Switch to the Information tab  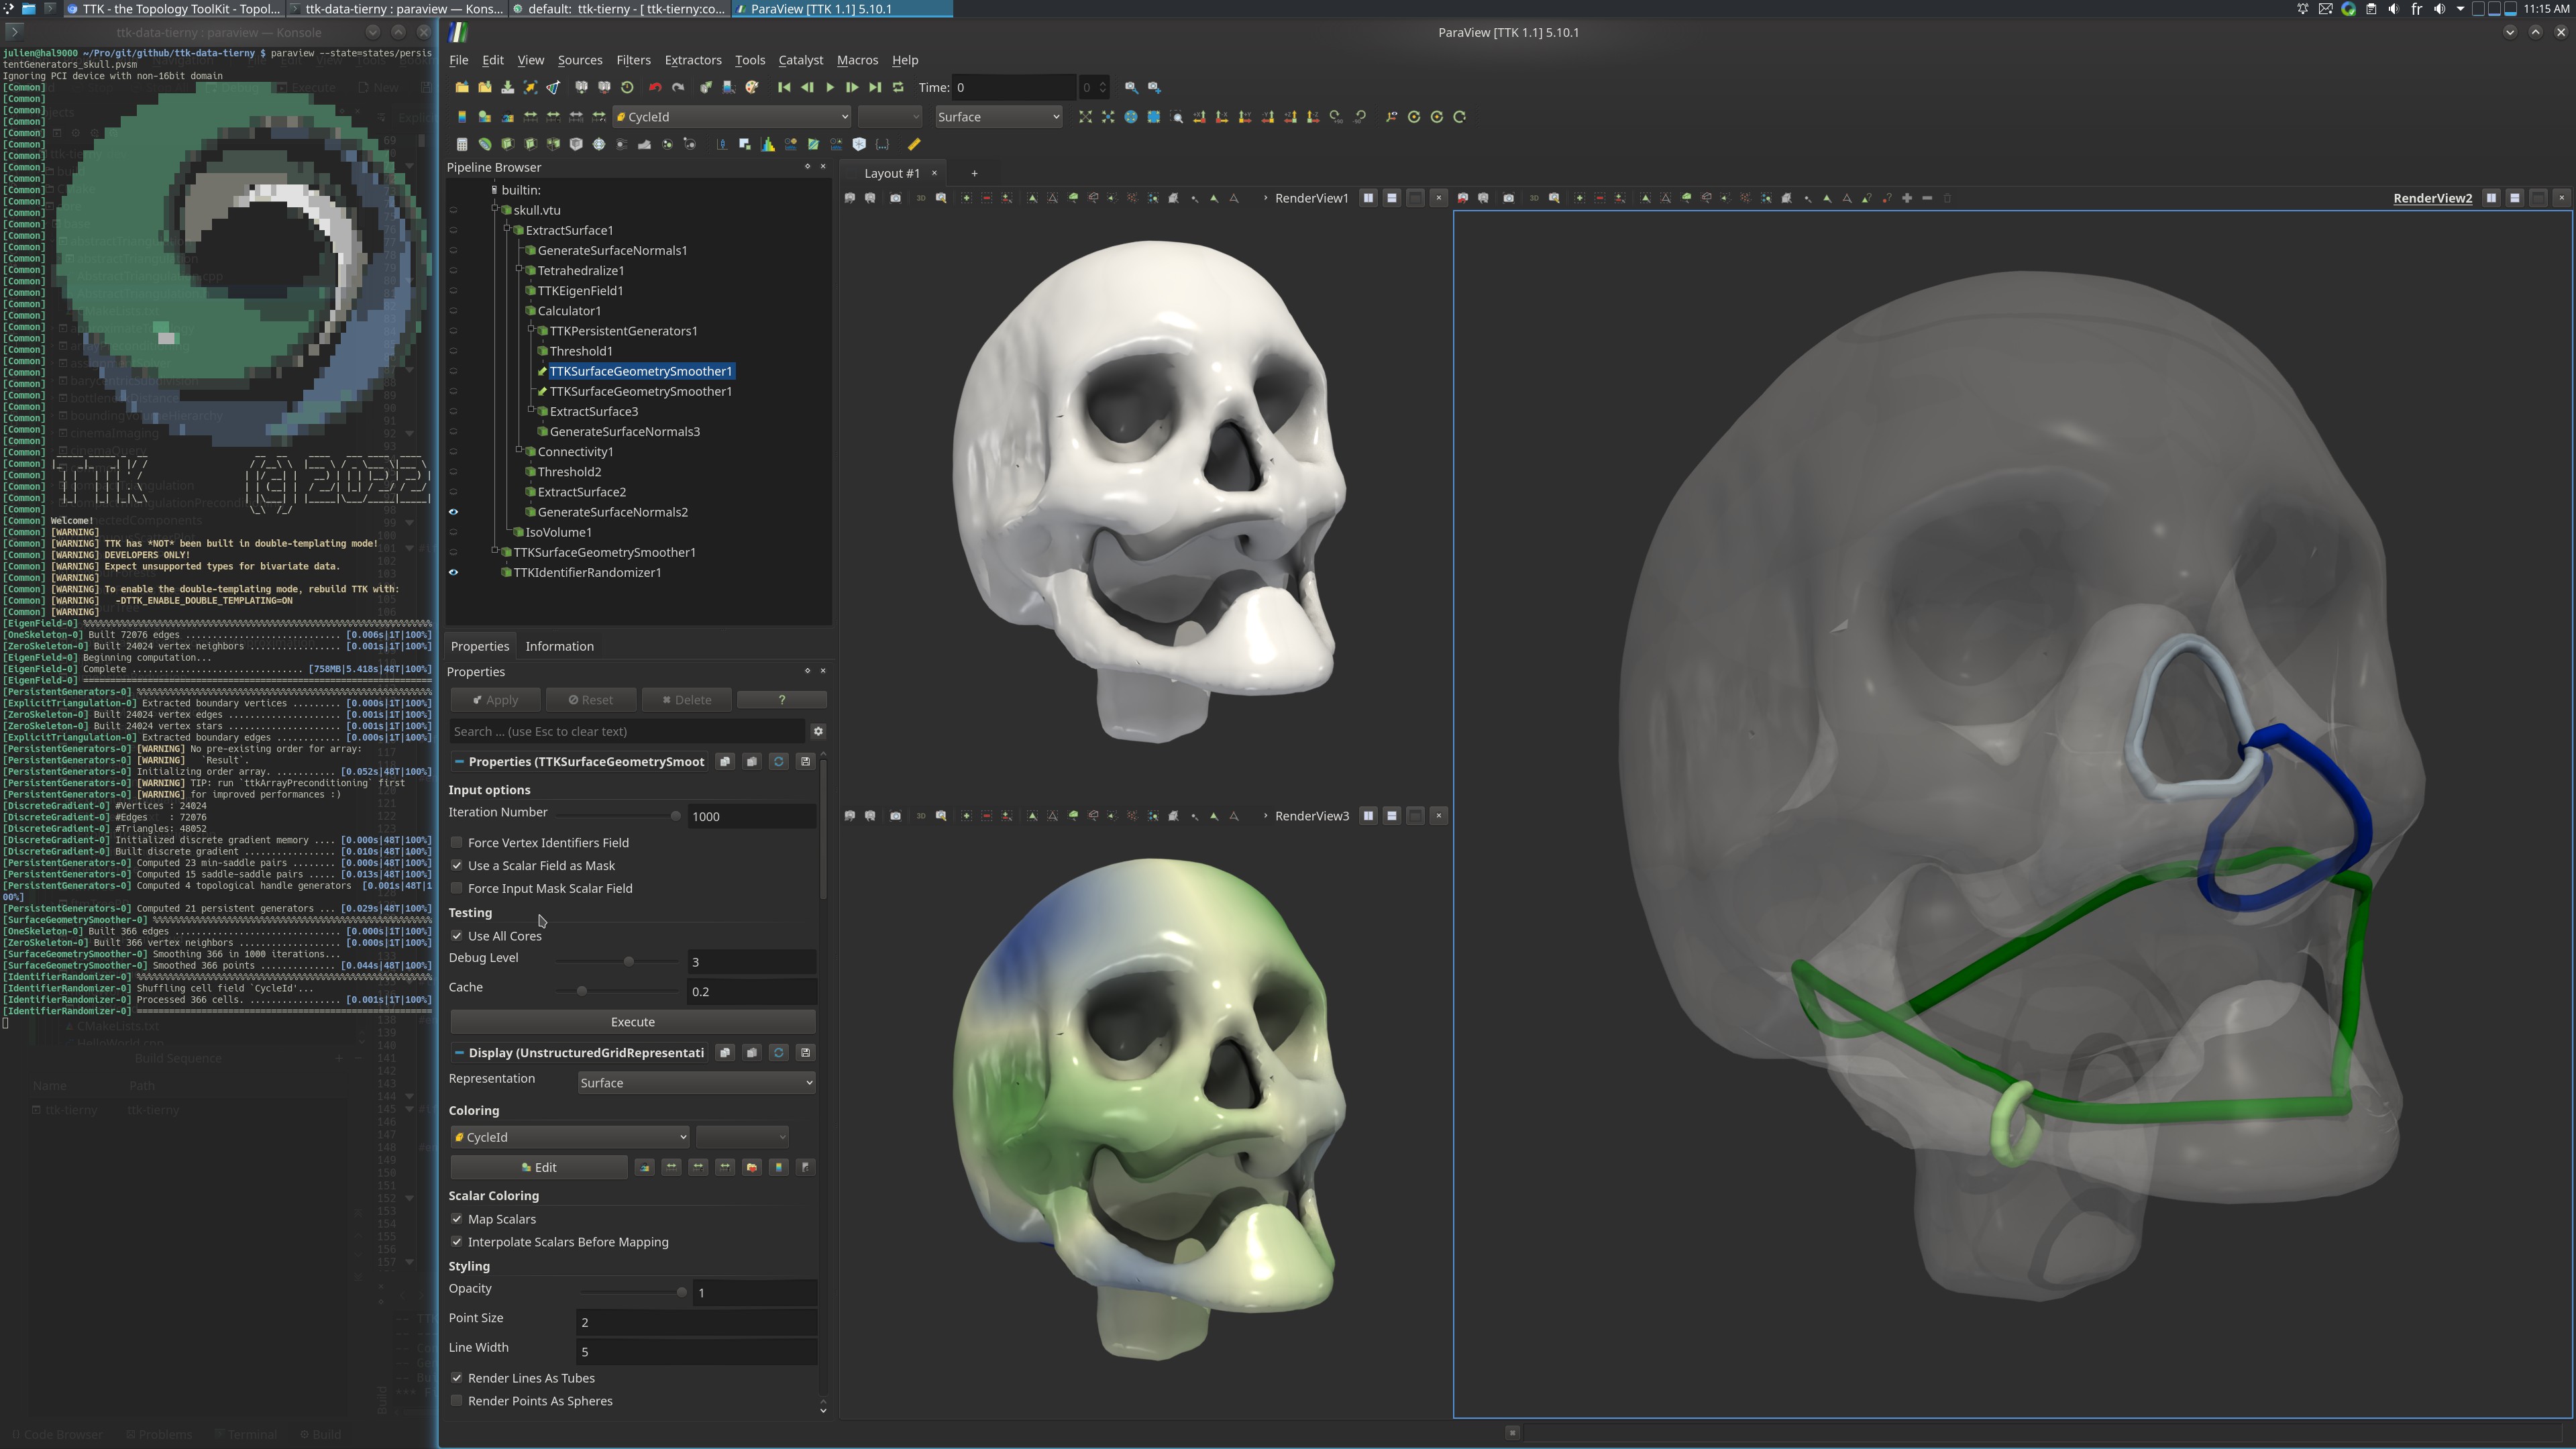(x=559, y=647)
